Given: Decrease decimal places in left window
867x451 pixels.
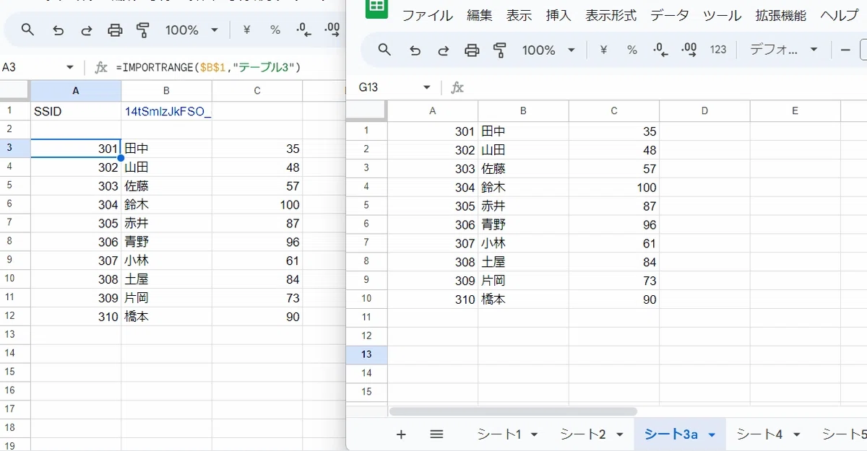Looking at the screenshot, I should (x=304, y=30).
